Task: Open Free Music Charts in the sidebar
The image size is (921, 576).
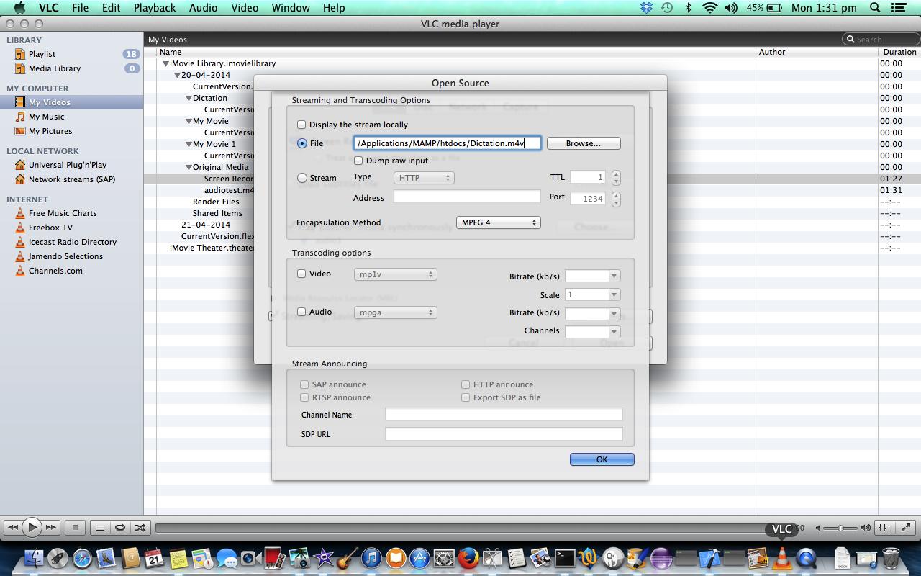Action: 62,213
